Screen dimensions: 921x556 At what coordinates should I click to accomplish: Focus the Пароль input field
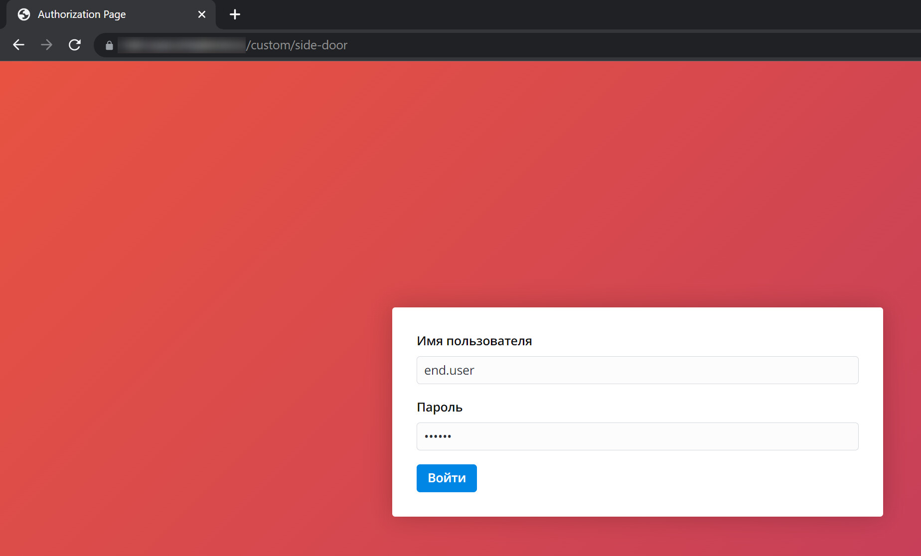pyautogui.click(x=637, y=436)
